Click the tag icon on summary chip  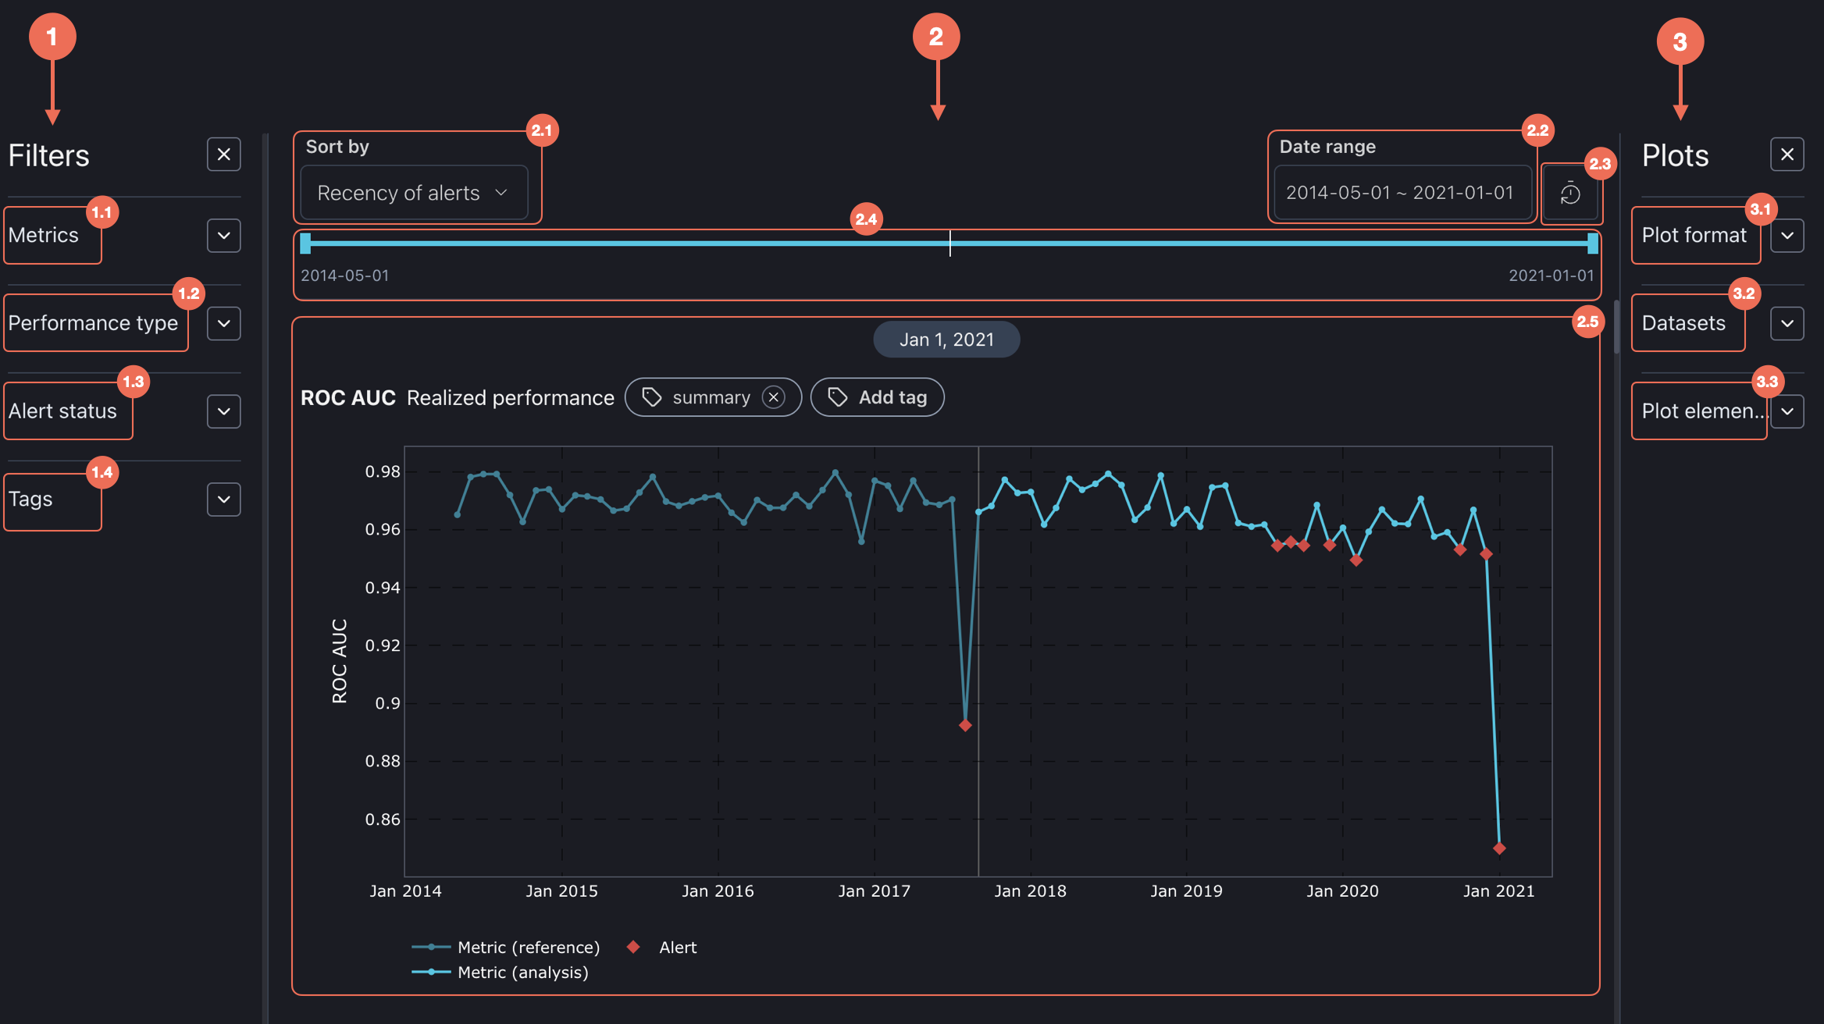point(652,397)
